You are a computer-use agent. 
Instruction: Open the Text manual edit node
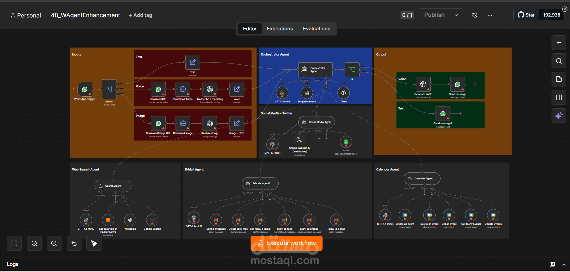tap(193, 62)
